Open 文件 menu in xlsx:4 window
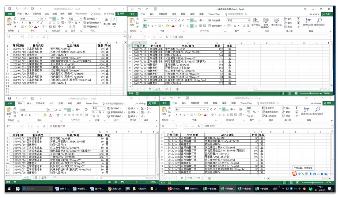Viewport: 340px width, 198px height. (x=133, y=14)
